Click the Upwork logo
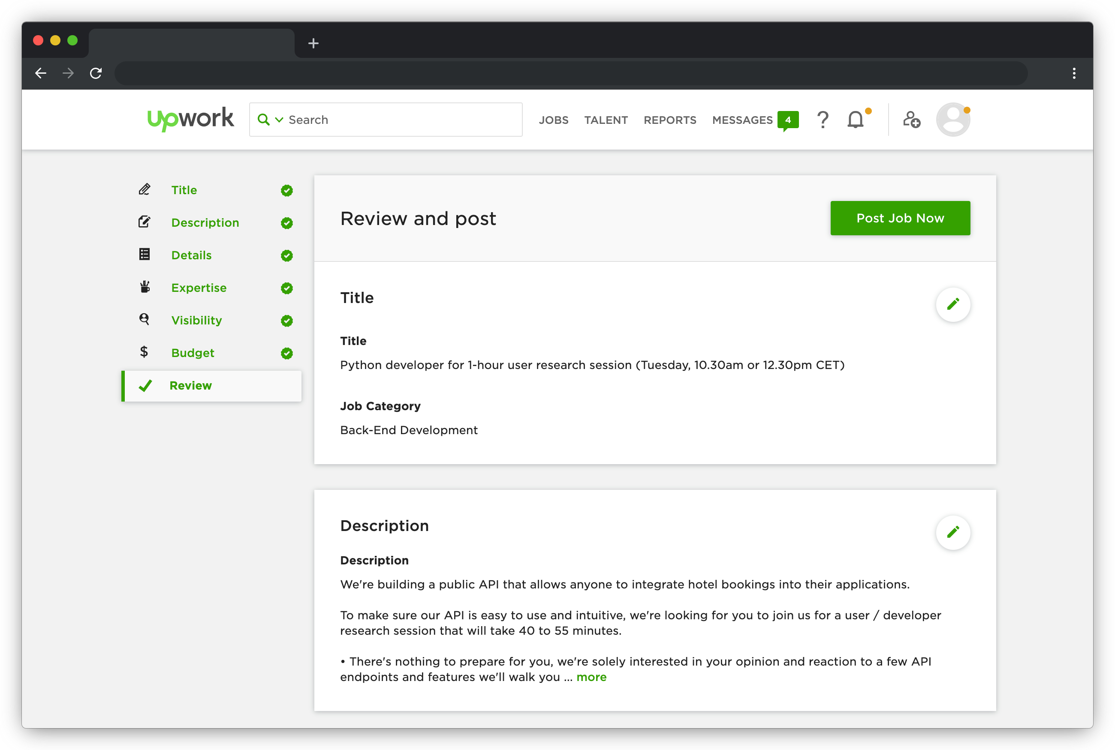The height and width of the screenshot is (750, 1115). coord(190,119)
